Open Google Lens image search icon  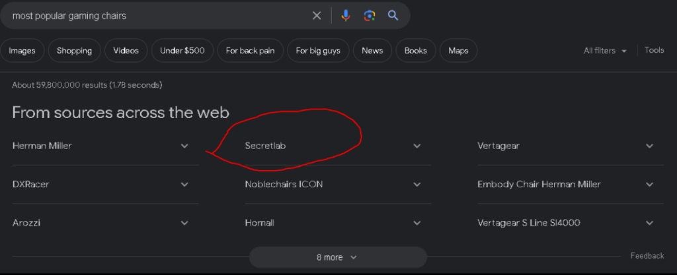(x=369, y=16)
